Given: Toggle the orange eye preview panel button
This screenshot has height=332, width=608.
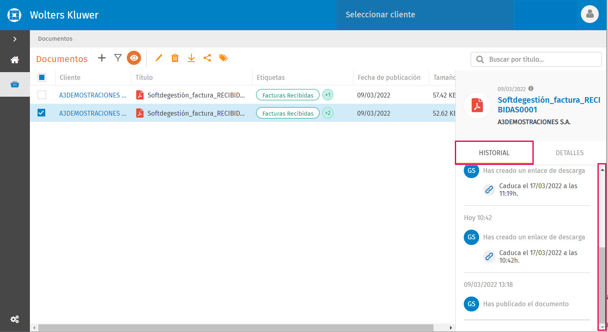Looking at the screenshot, I should pyautogui.click(x=134, y=58).
